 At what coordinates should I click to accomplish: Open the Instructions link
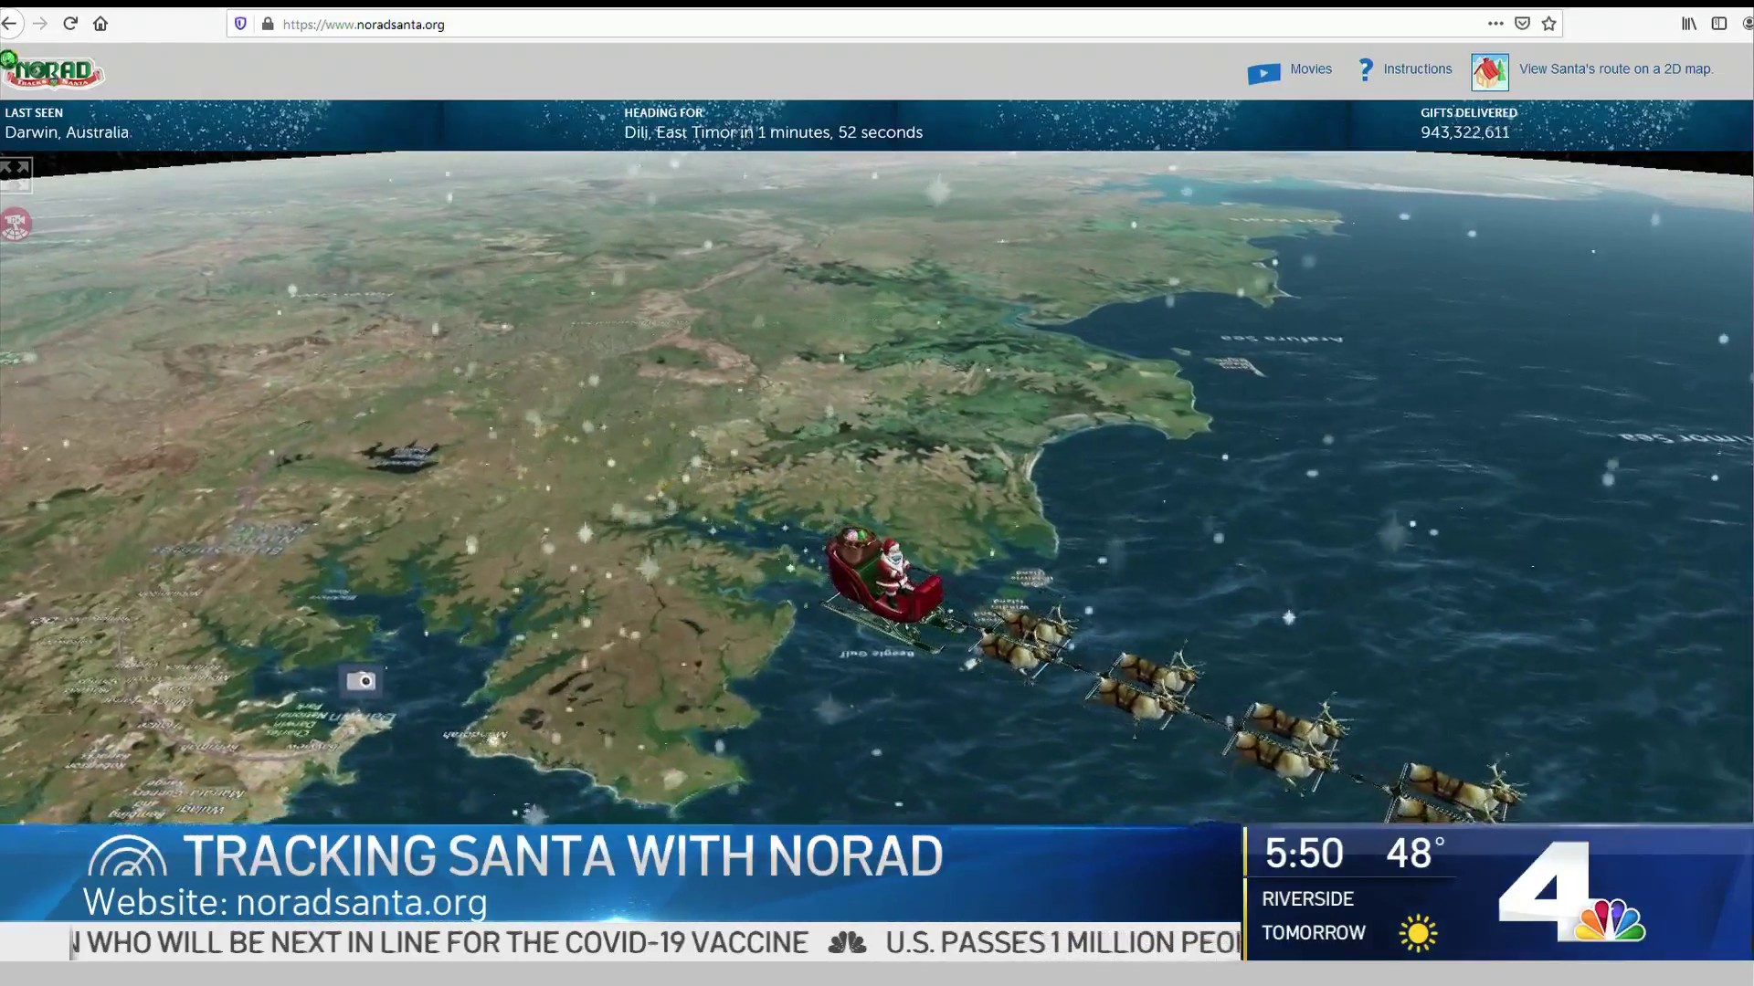pyautogui.click(x=1418, y=69)
